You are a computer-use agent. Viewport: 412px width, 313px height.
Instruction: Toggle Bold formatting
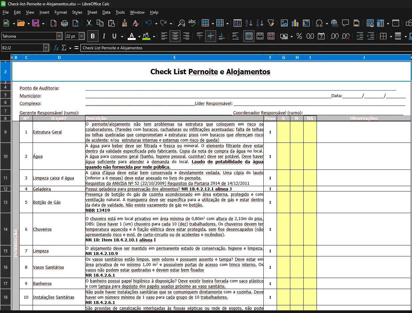pos(93,36)
